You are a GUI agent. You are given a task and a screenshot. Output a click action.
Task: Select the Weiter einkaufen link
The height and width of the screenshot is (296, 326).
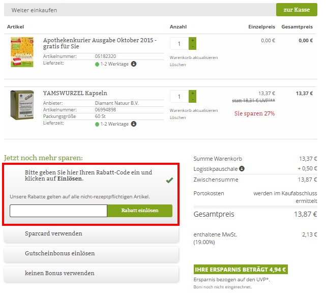(x=34, y=10)
